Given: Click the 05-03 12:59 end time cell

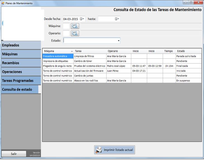Looking at the screenshot, I should [155, 66].
